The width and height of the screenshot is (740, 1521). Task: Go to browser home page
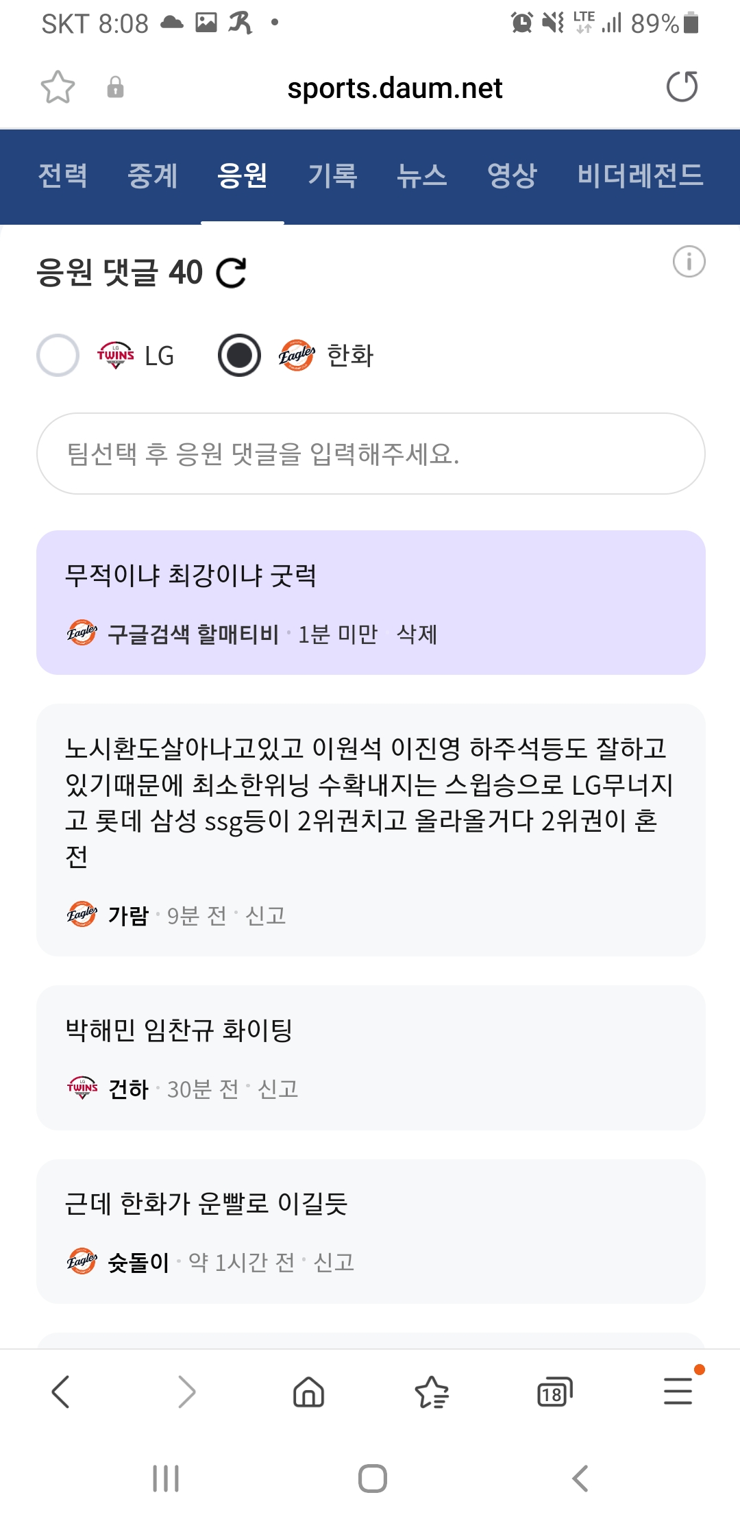coord(308,1392)
